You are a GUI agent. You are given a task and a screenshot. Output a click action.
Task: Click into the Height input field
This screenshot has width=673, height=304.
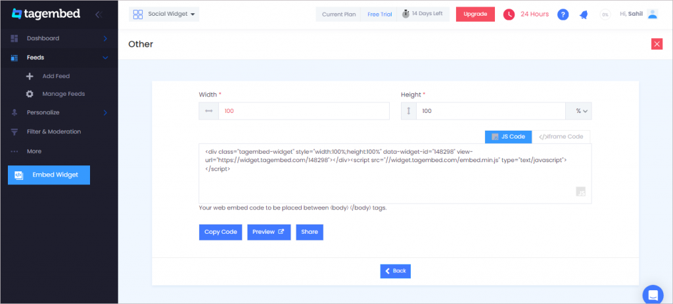(x=490, y=111)
